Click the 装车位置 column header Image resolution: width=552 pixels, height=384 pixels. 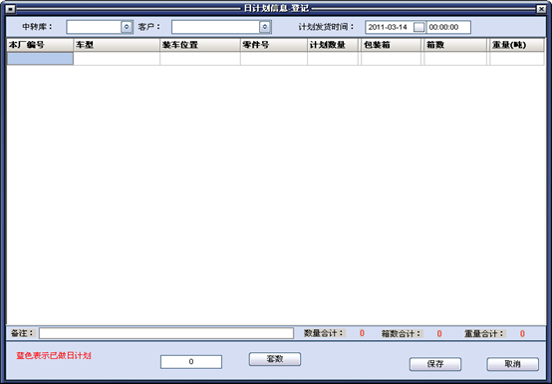[x=200, y=45]
